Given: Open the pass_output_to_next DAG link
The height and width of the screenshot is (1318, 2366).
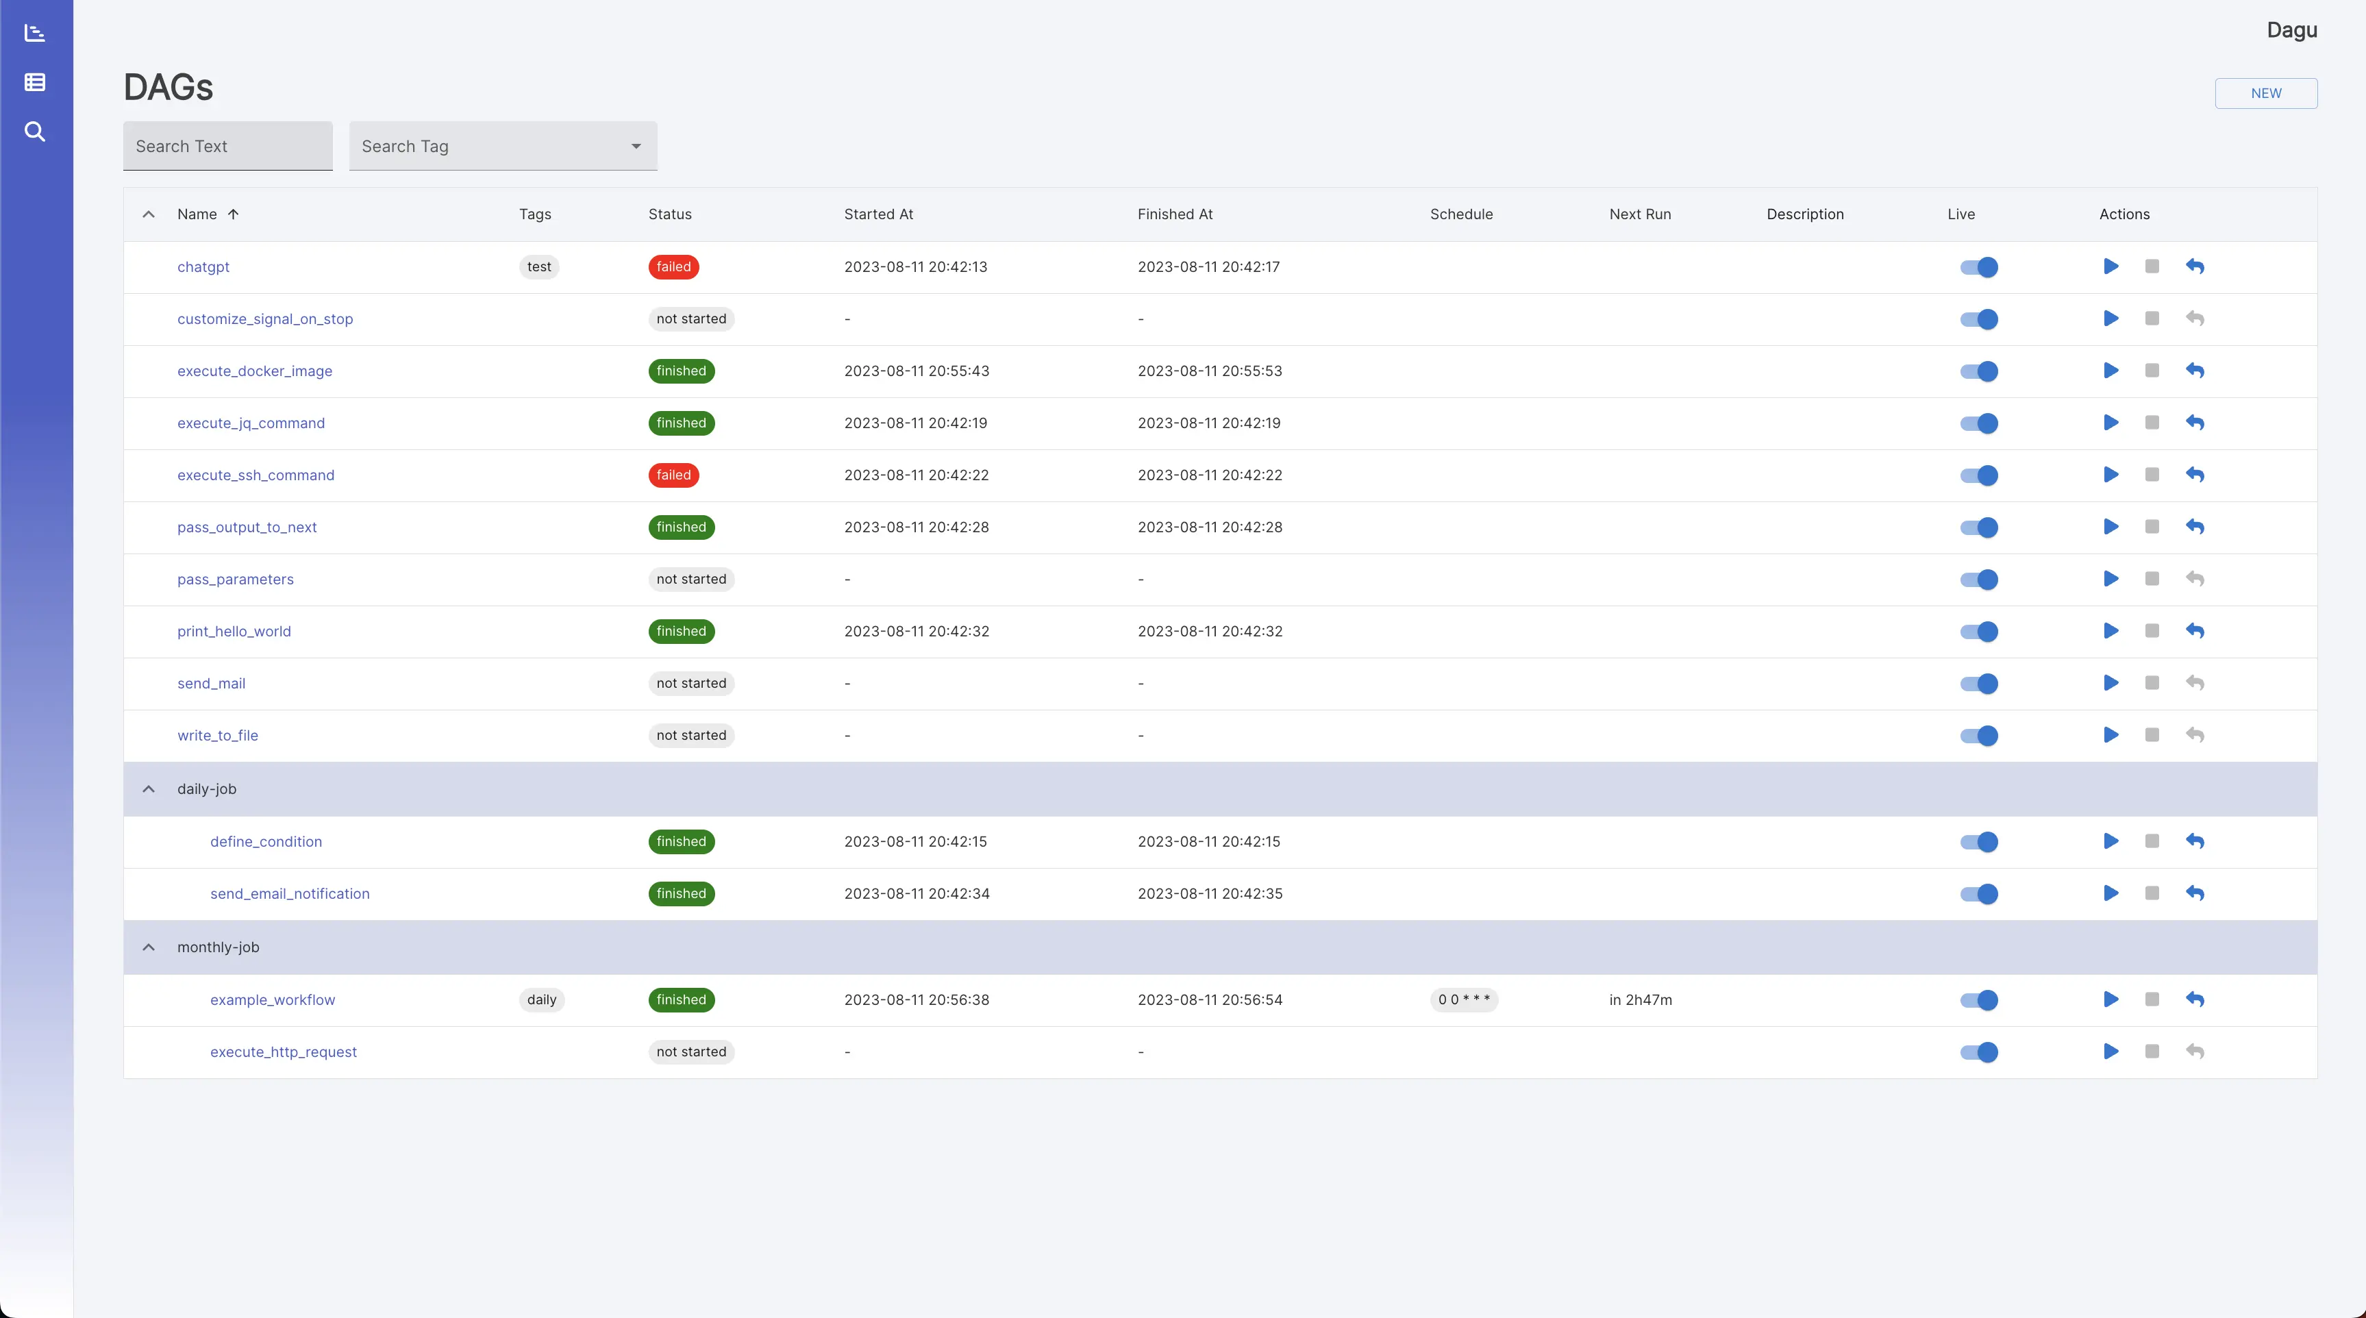Looking at the screenshot, I should point(246,527).
